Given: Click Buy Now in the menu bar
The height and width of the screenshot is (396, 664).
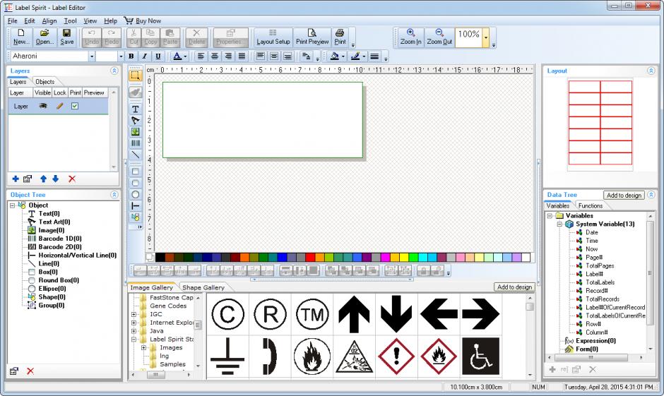Looking at the screenshot, I should click(x=143, y=20).
